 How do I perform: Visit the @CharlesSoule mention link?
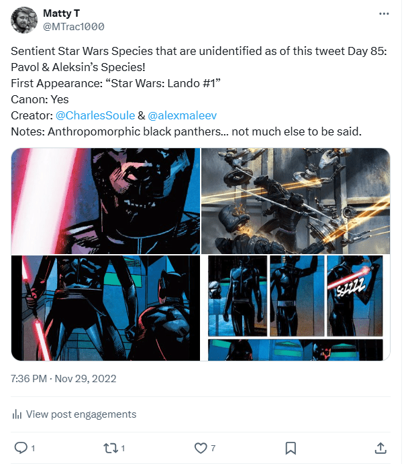tap(95, 115)
